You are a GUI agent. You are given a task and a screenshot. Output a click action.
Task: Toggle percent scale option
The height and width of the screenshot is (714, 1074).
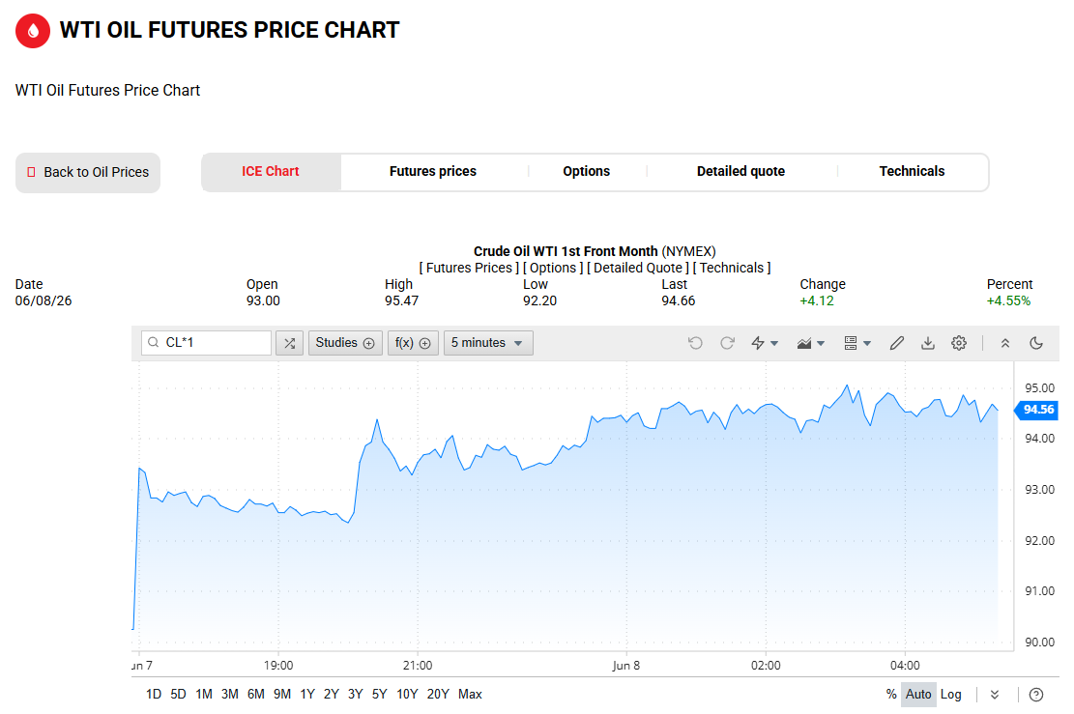(891, 694)
